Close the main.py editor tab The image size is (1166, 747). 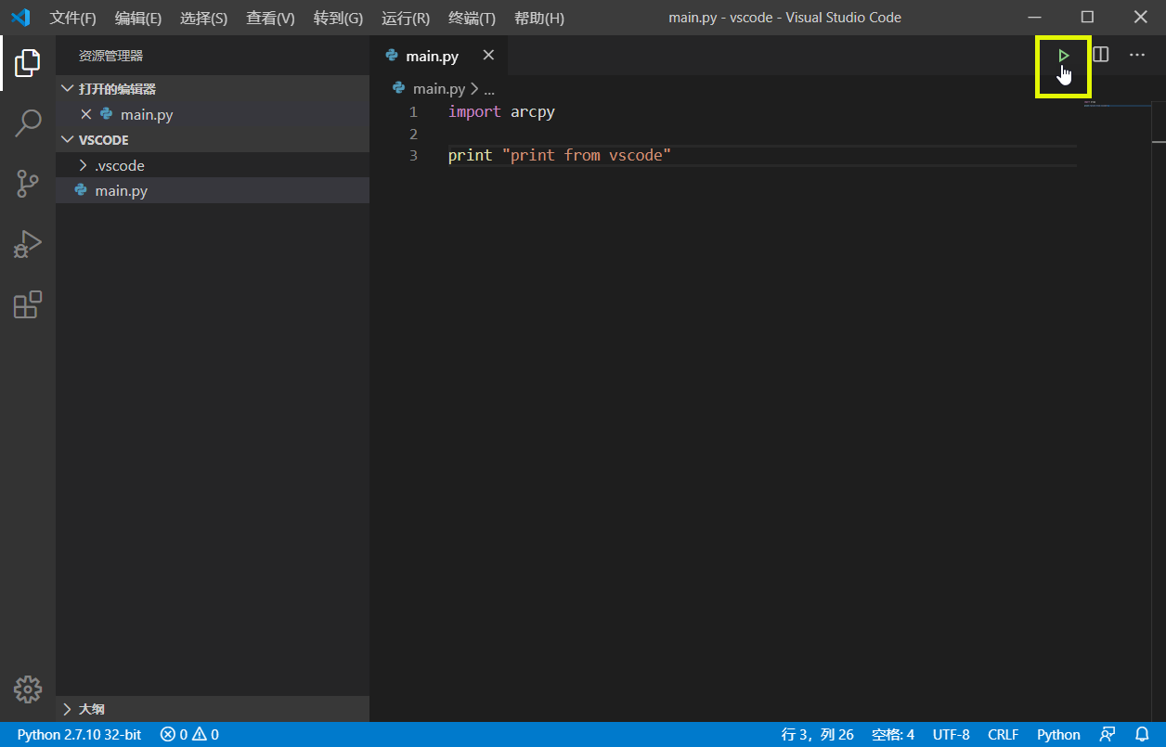(x=488, y=56)
